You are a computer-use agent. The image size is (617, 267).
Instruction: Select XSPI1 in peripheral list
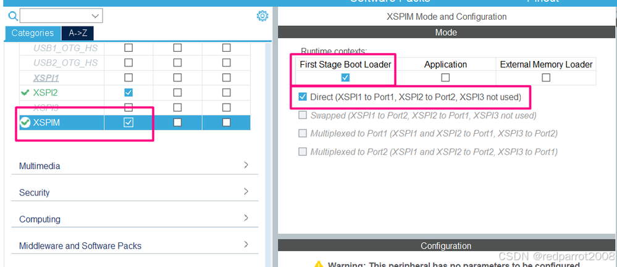coord(46,78)
